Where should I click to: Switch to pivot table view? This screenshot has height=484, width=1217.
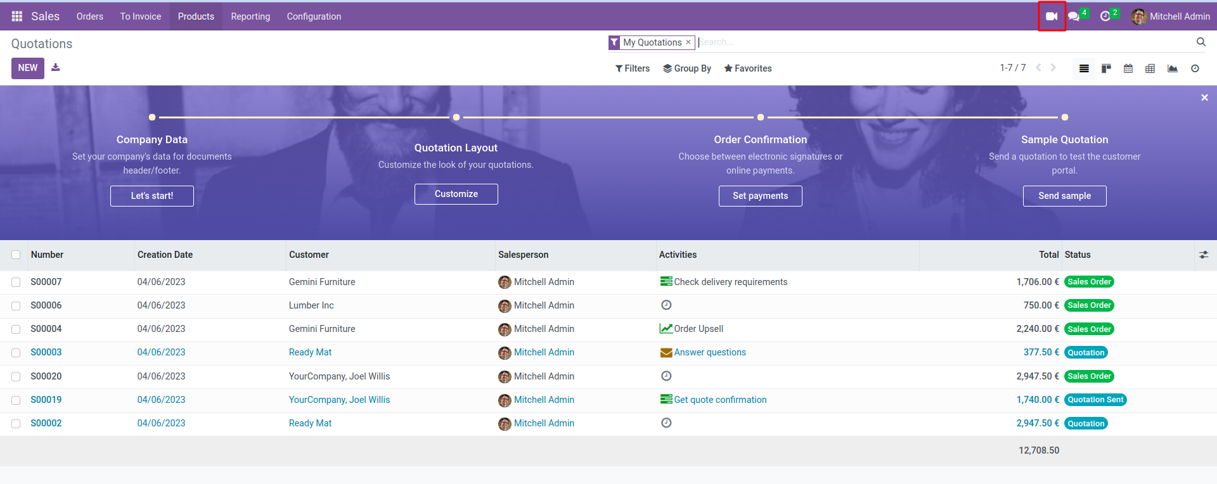pyautogui.click(x=1150, y=68)
